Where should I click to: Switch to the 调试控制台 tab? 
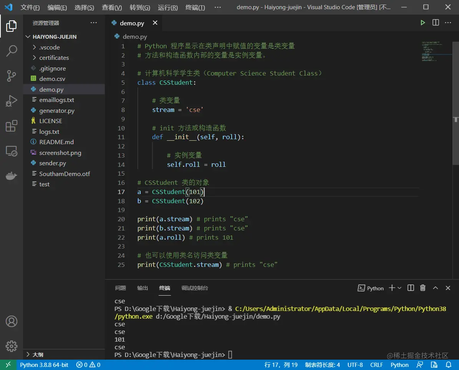click(x=195, y=288)
